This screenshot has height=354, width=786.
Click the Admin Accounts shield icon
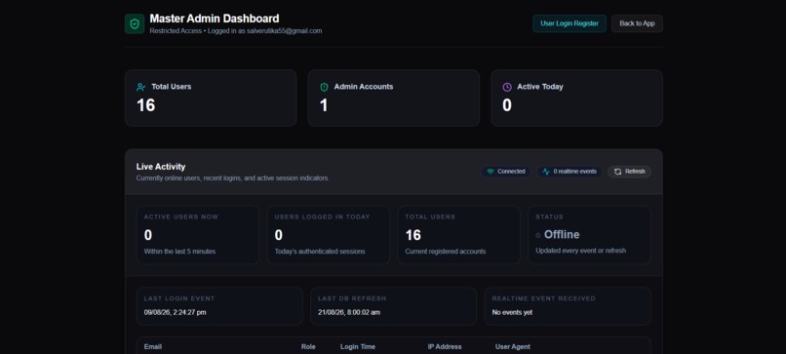click(x=324, y=87)
